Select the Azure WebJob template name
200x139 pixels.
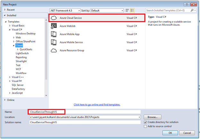click(x=68, y=26)
